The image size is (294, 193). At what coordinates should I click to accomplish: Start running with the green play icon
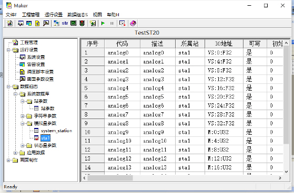[x=103, y=24]
